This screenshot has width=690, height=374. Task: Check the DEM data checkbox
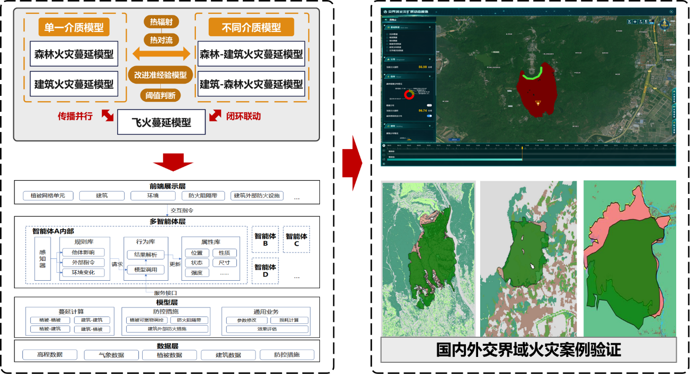pyautogui.click(x=388, y=34)
